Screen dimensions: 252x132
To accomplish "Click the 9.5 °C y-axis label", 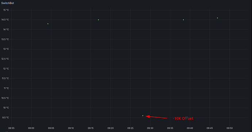I will click(x=5, y=117).
